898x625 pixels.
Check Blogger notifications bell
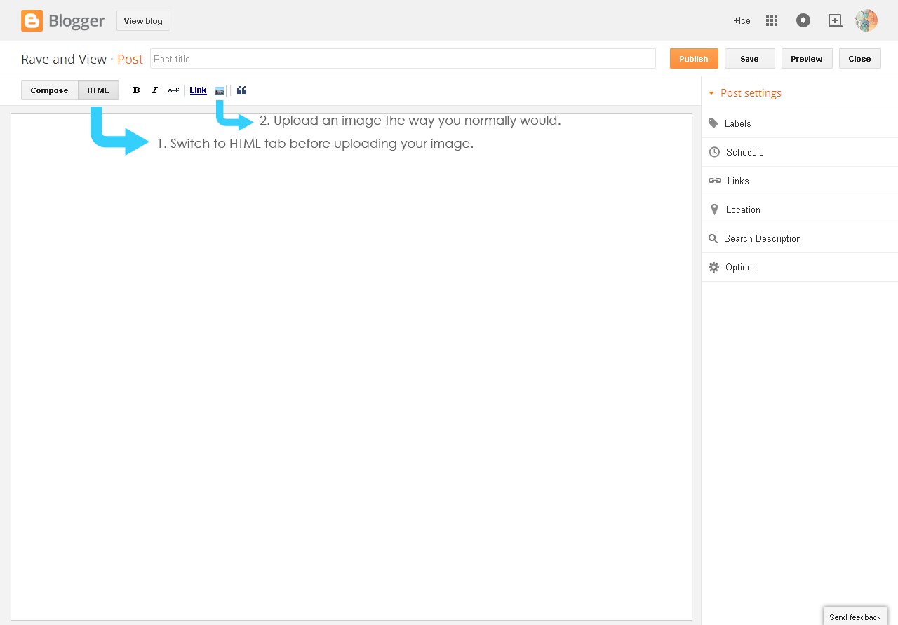point(803,20)
